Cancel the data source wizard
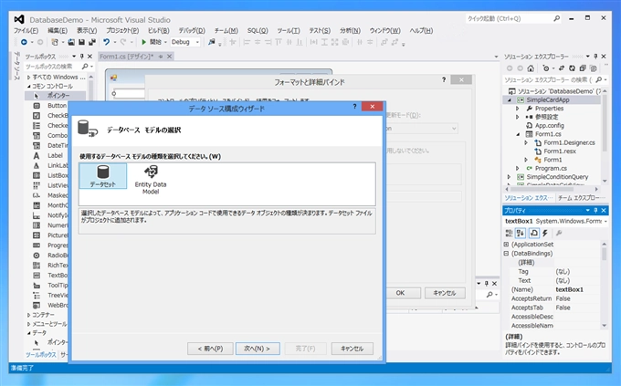Screen dimensions: 621x386 point(353,349)
